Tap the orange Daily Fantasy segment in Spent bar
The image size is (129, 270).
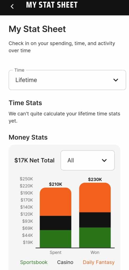click(x=55, y=202)
